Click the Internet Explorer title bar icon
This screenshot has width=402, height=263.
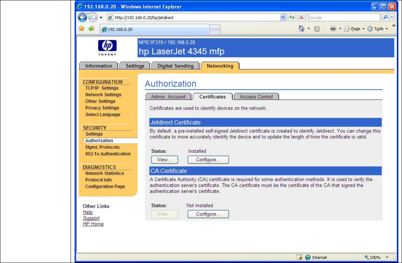(x=80, y=7)
